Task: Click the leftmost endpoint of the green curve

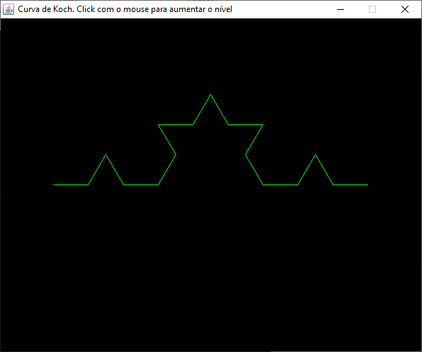Action: tap(54, 185)
